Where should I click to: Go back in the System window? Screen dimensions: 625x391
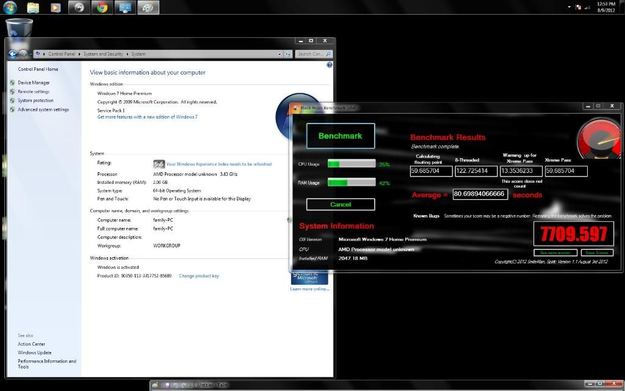[13, 54]
